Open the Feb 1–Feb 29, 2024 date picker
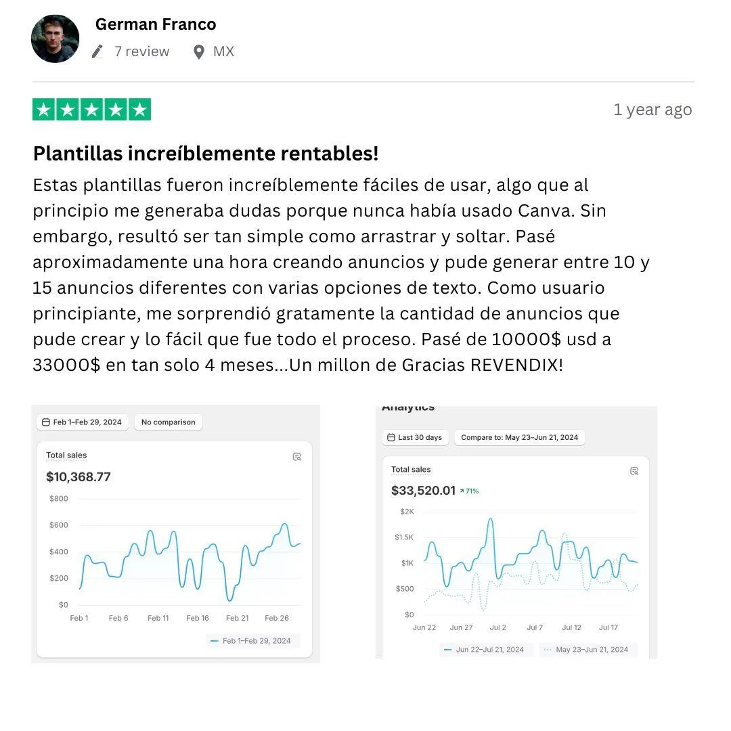Viewport: 731px width, 731px height. (x=83, y=422)
